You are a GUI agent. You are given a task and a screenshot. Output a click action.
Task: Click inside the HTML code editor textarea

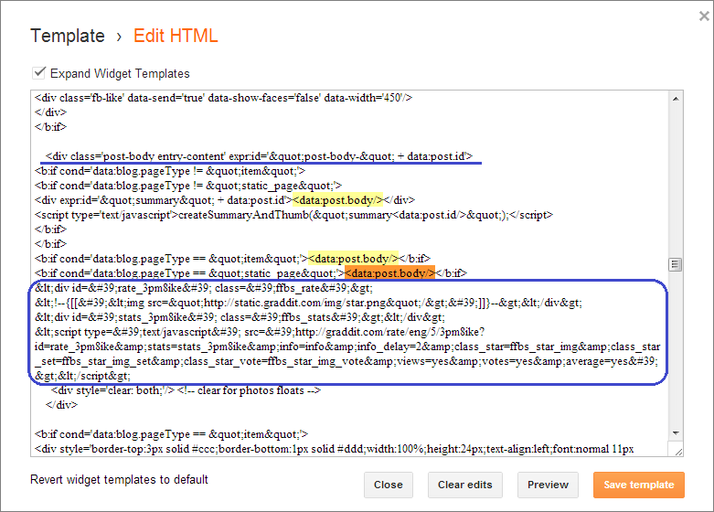tap(350, 273)
